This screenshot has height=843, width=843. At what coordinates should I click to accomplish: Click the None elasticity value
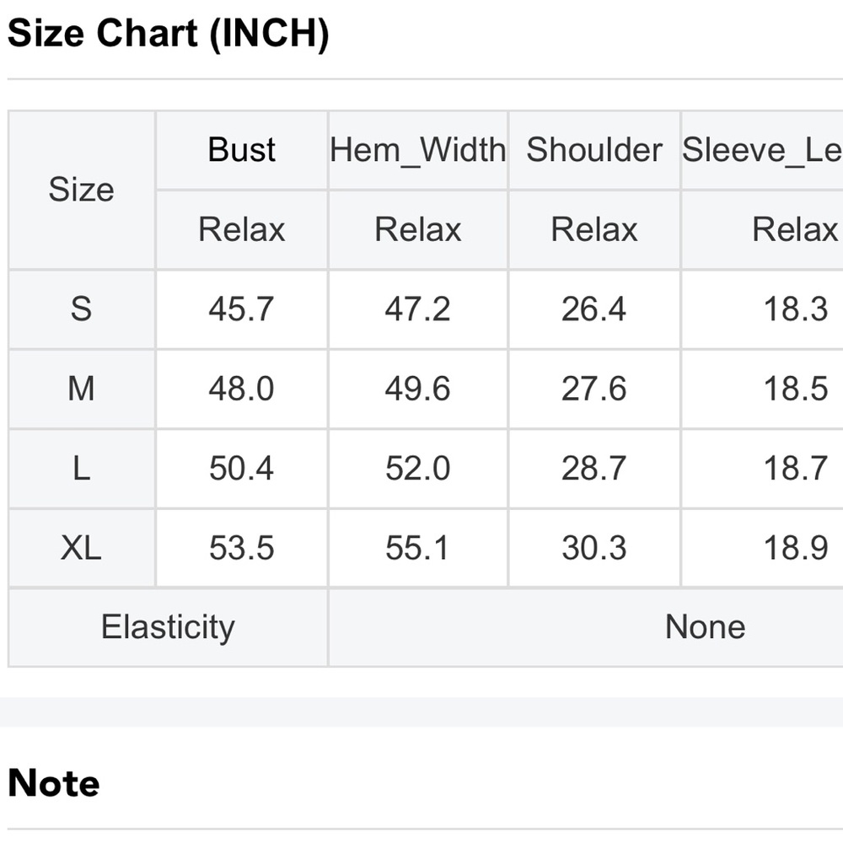(x=706, y=627)
